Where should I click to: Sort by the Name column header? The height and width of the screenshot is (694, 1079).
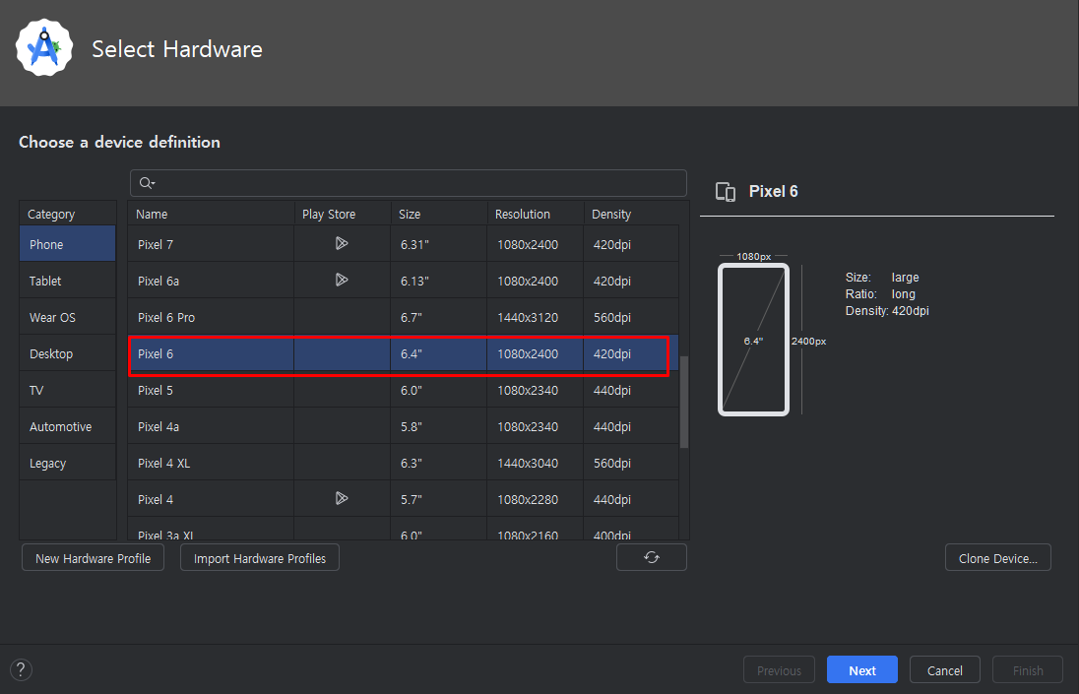(x=212, y=214)
